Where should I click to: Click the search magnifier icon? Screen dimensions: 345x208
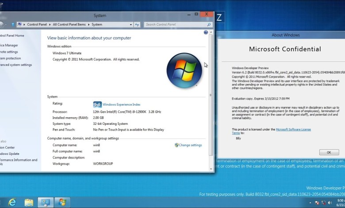[x=209, y=24]
